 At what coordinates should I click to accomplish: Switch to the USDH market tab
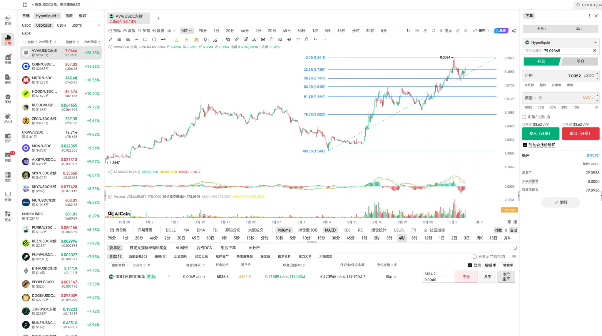(61, 26)
